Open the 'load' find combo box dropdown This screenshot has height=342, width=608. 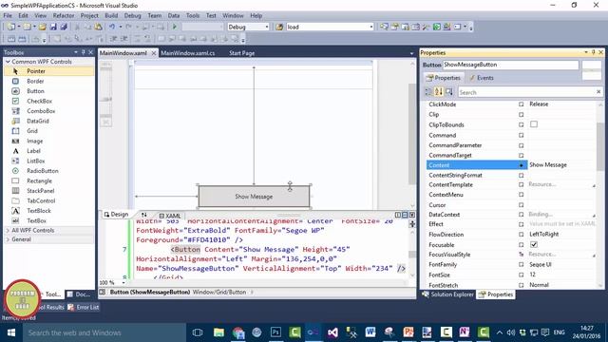click(371, 27)
